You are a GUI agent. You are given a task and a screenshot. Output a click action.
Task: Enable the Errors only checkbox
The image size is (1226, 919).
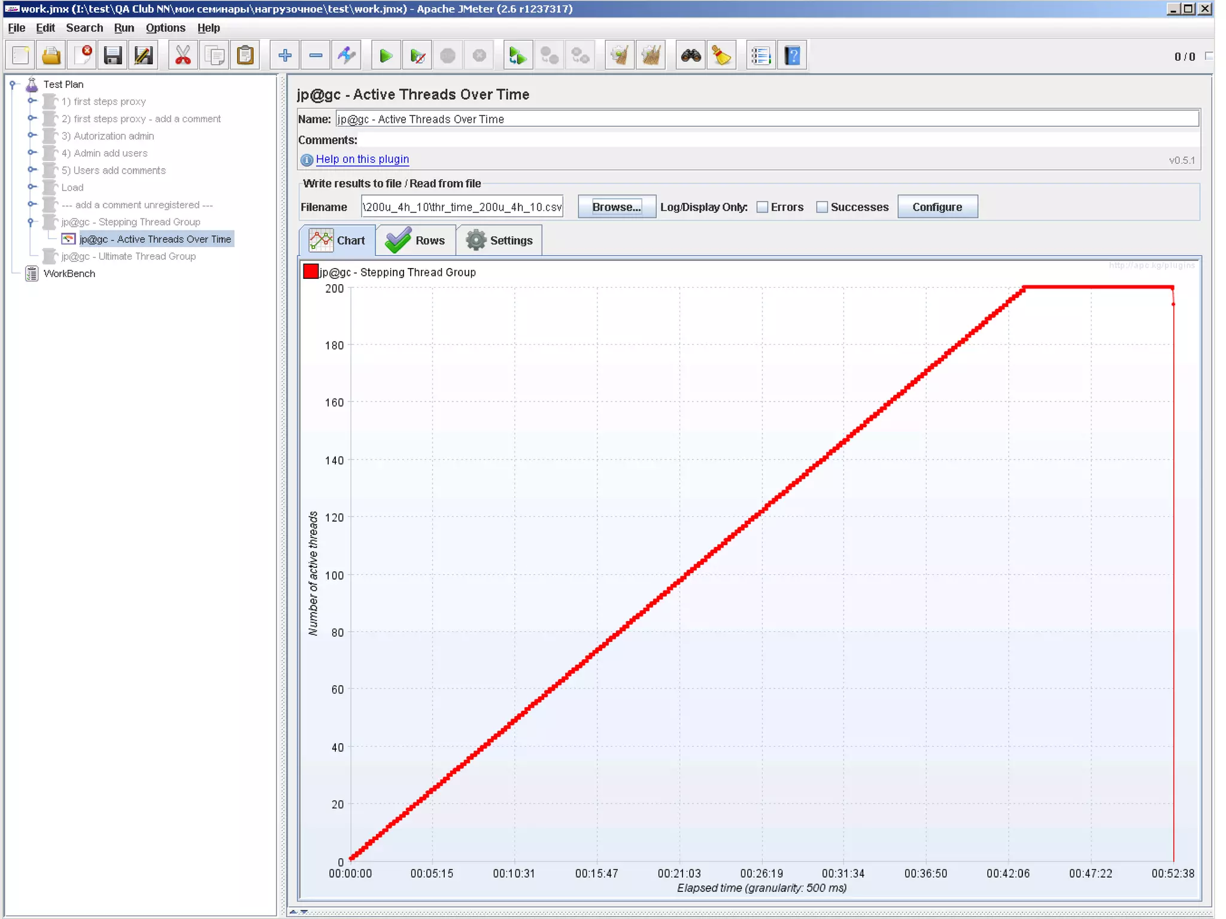click(762, 207)
